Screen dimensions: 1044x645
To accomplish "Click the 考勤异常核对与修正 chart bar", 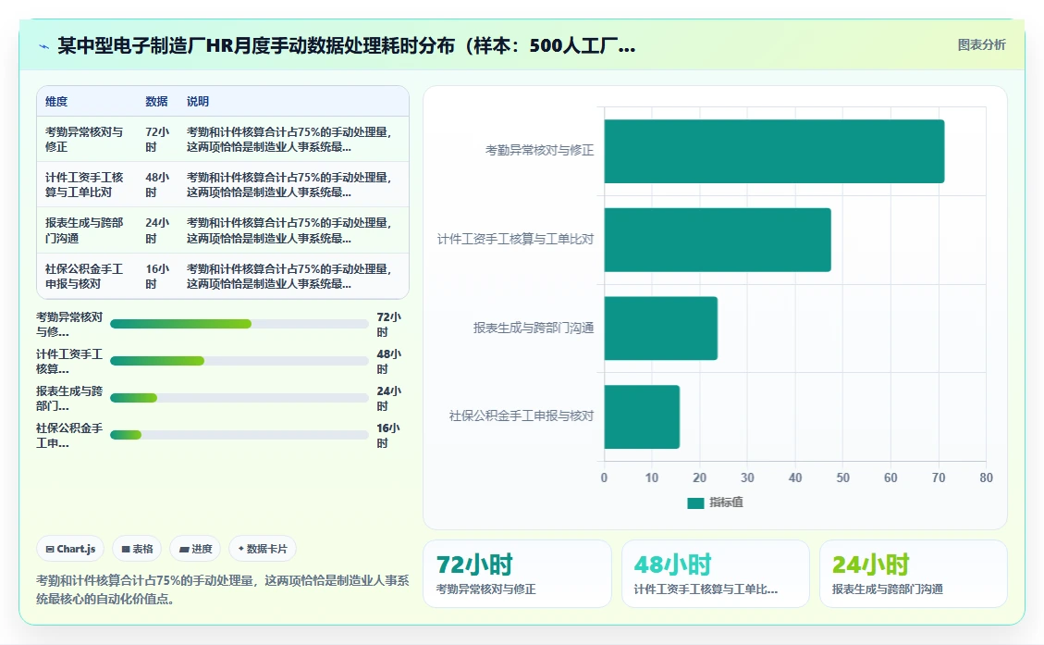I will click(774, 151).
